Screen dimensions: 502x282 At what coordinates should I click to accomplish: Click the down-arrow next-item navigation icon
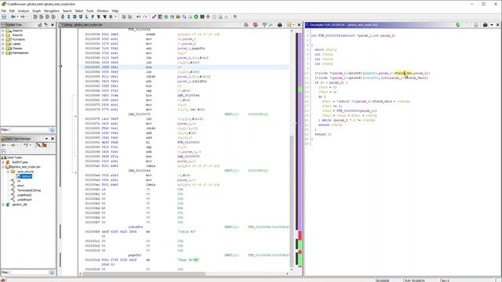(63, 16)
